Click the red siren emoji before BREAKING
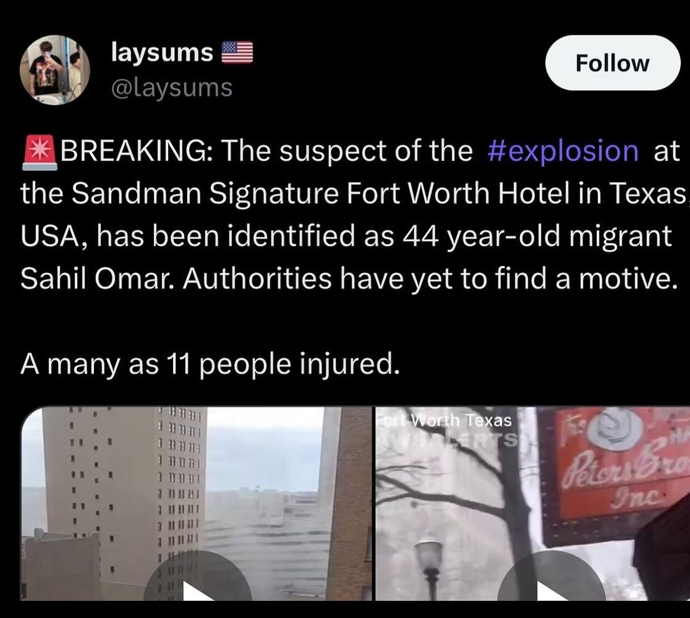The width and height of the screenshot is (690, 618). 40,152
